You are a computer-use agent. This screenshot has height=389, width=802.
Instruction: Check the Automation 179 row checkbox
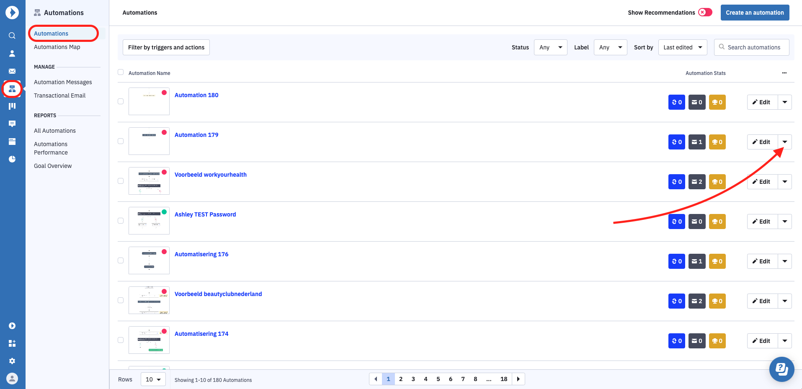121,141
